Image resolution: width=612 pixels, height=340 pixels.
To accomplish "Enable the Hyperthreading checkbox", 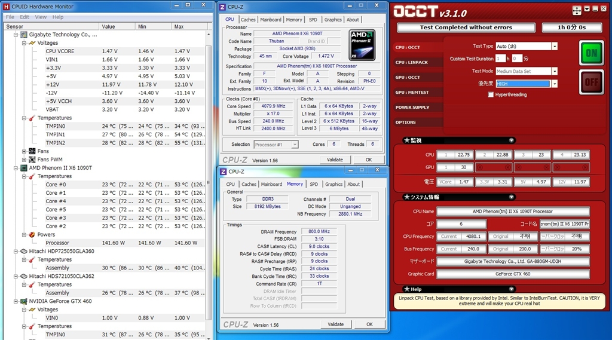I will (x=491, y=94).
